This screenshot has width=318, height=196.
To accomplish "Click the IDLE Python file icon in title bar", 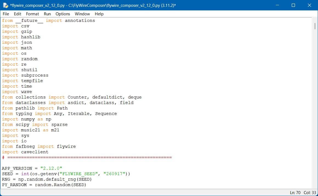I will tap(5, 5).
